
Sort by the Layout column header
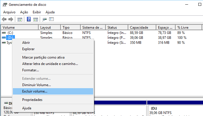click(49, 28)
